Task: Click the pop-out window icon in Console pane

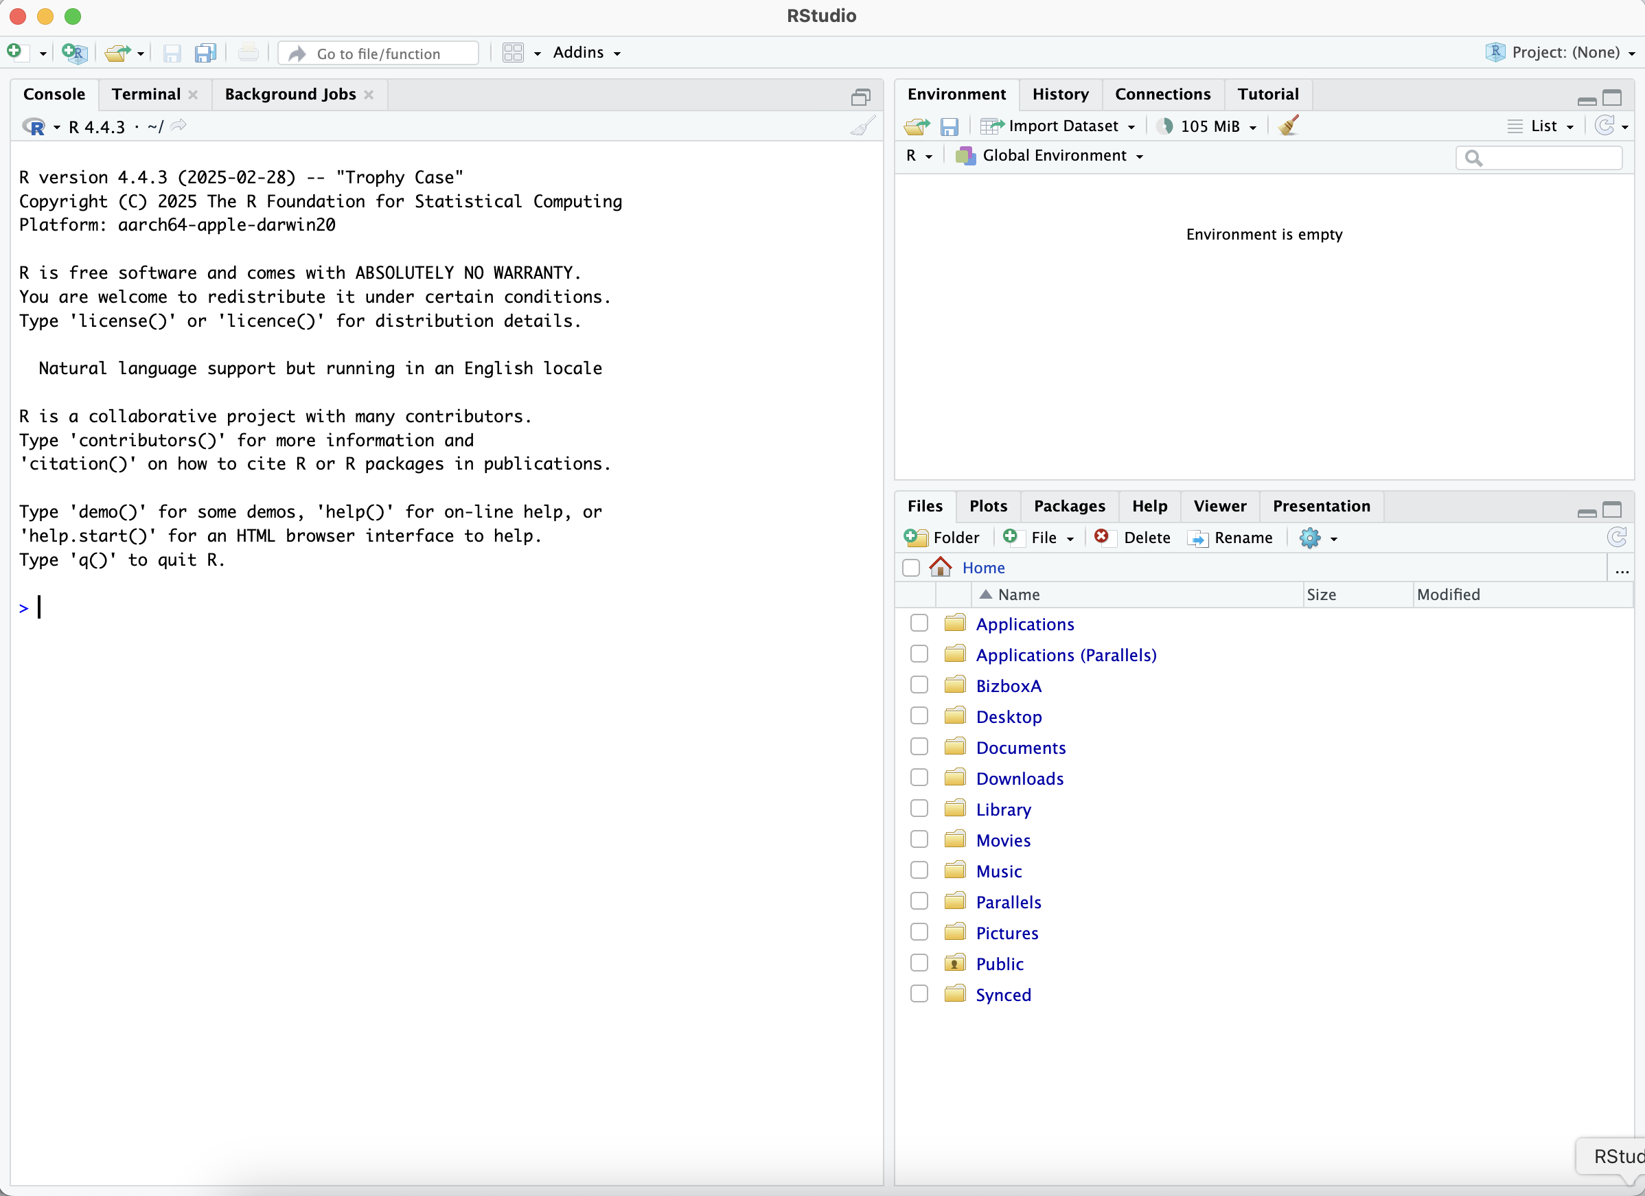Action: point(860,97)
